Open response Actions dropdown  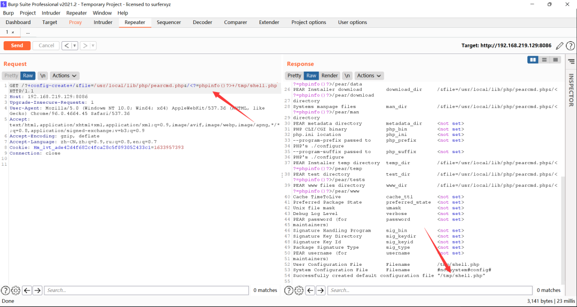click(369, 75)
